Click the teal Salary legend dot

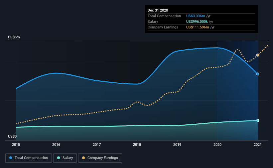(x=59, y=158)
